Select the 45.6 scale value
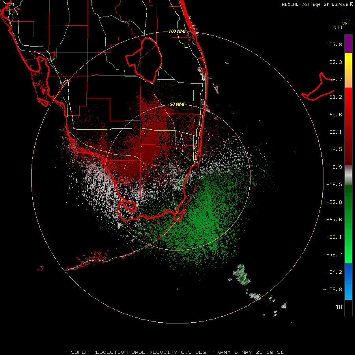This screenshot has height=355, width=355. [x=336, y=114]
